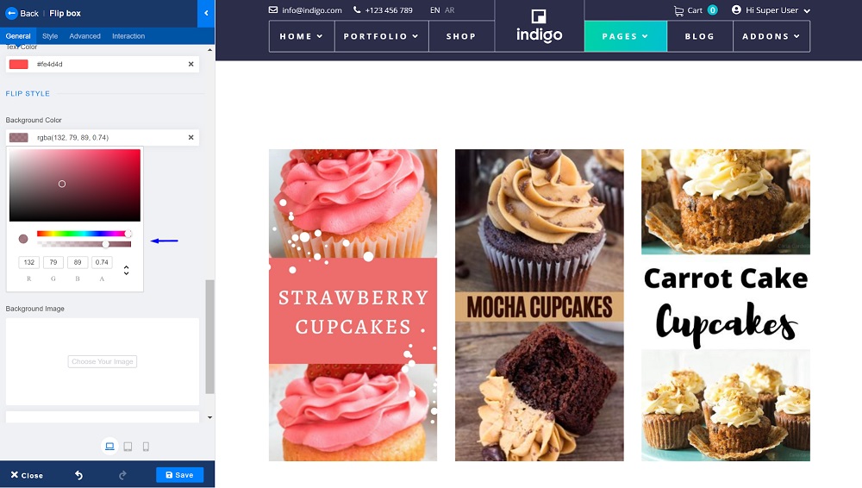The height and width of the screenshot is (488, 862).
Task: Switch to the Style tab
Action: tap(50, 35)
